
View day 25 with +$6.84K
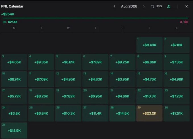(41, 114)
